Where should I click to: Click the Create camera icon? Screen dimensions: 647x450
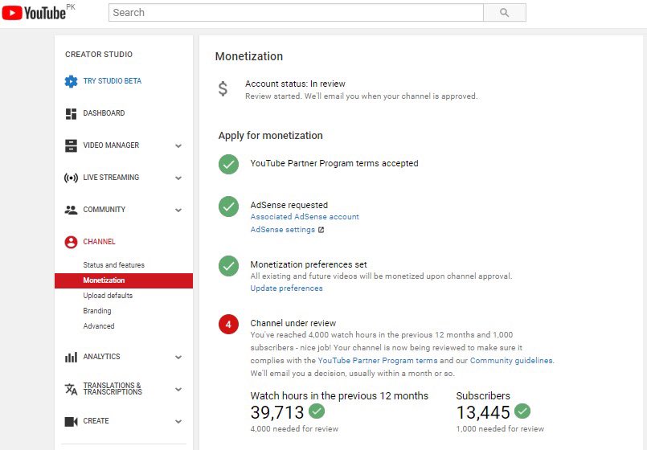pos(71,421)
